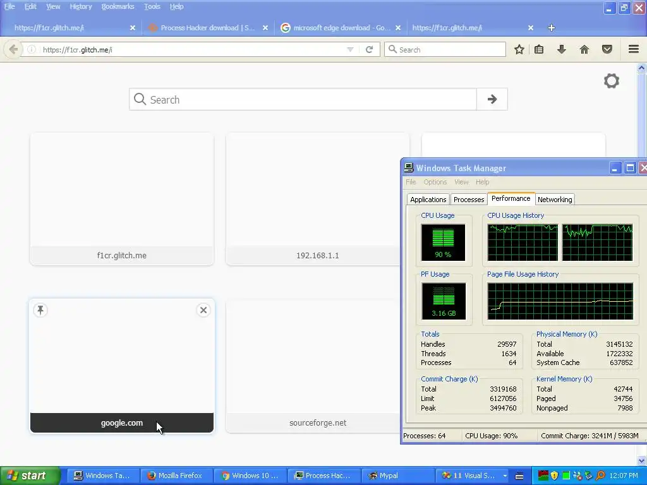Click the CPU Usage 90% meter
Image resolution: width=647 pixels, height=485 pixels.
coord(443,242)
